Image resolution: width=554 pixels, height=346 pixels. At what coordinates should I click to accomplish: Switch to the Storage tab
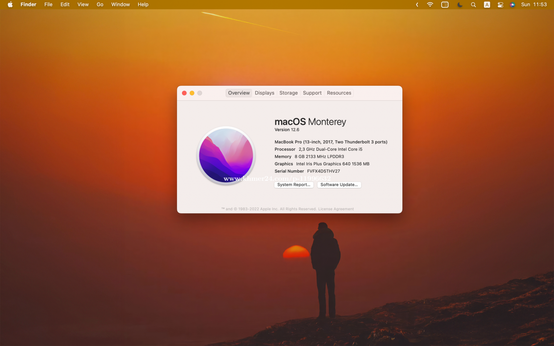[288, 93]
